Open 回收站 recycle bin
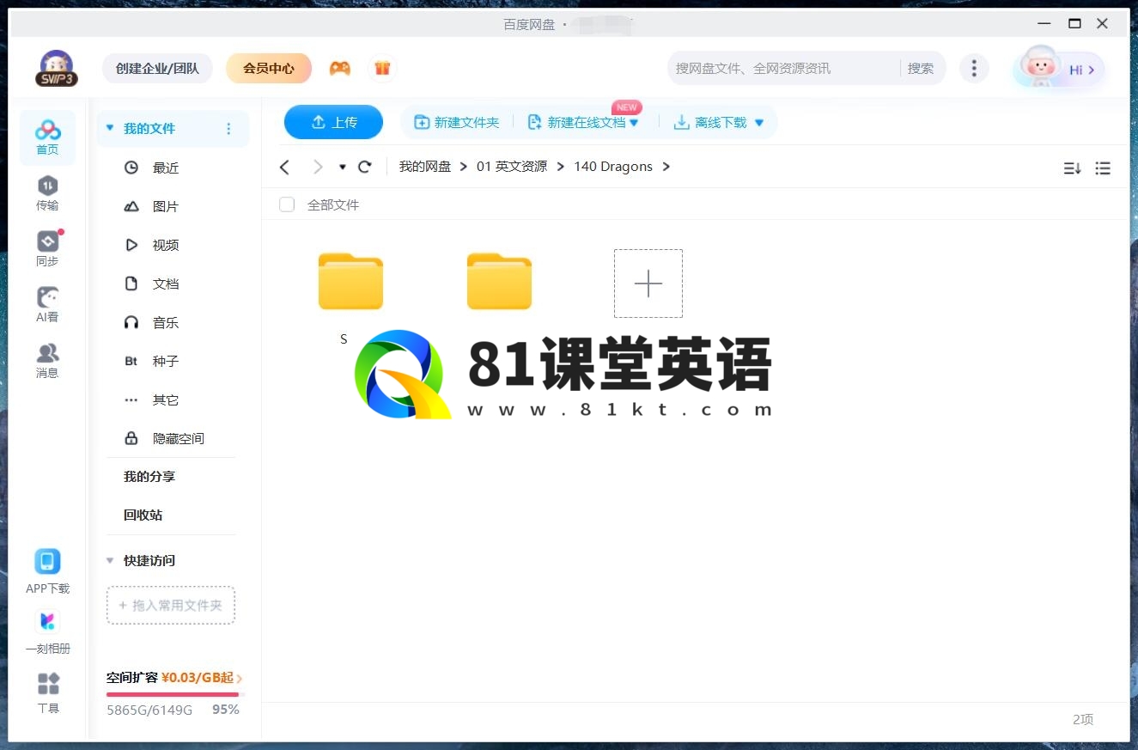This screenshot has width=1138, height=750. coord(143,515)
